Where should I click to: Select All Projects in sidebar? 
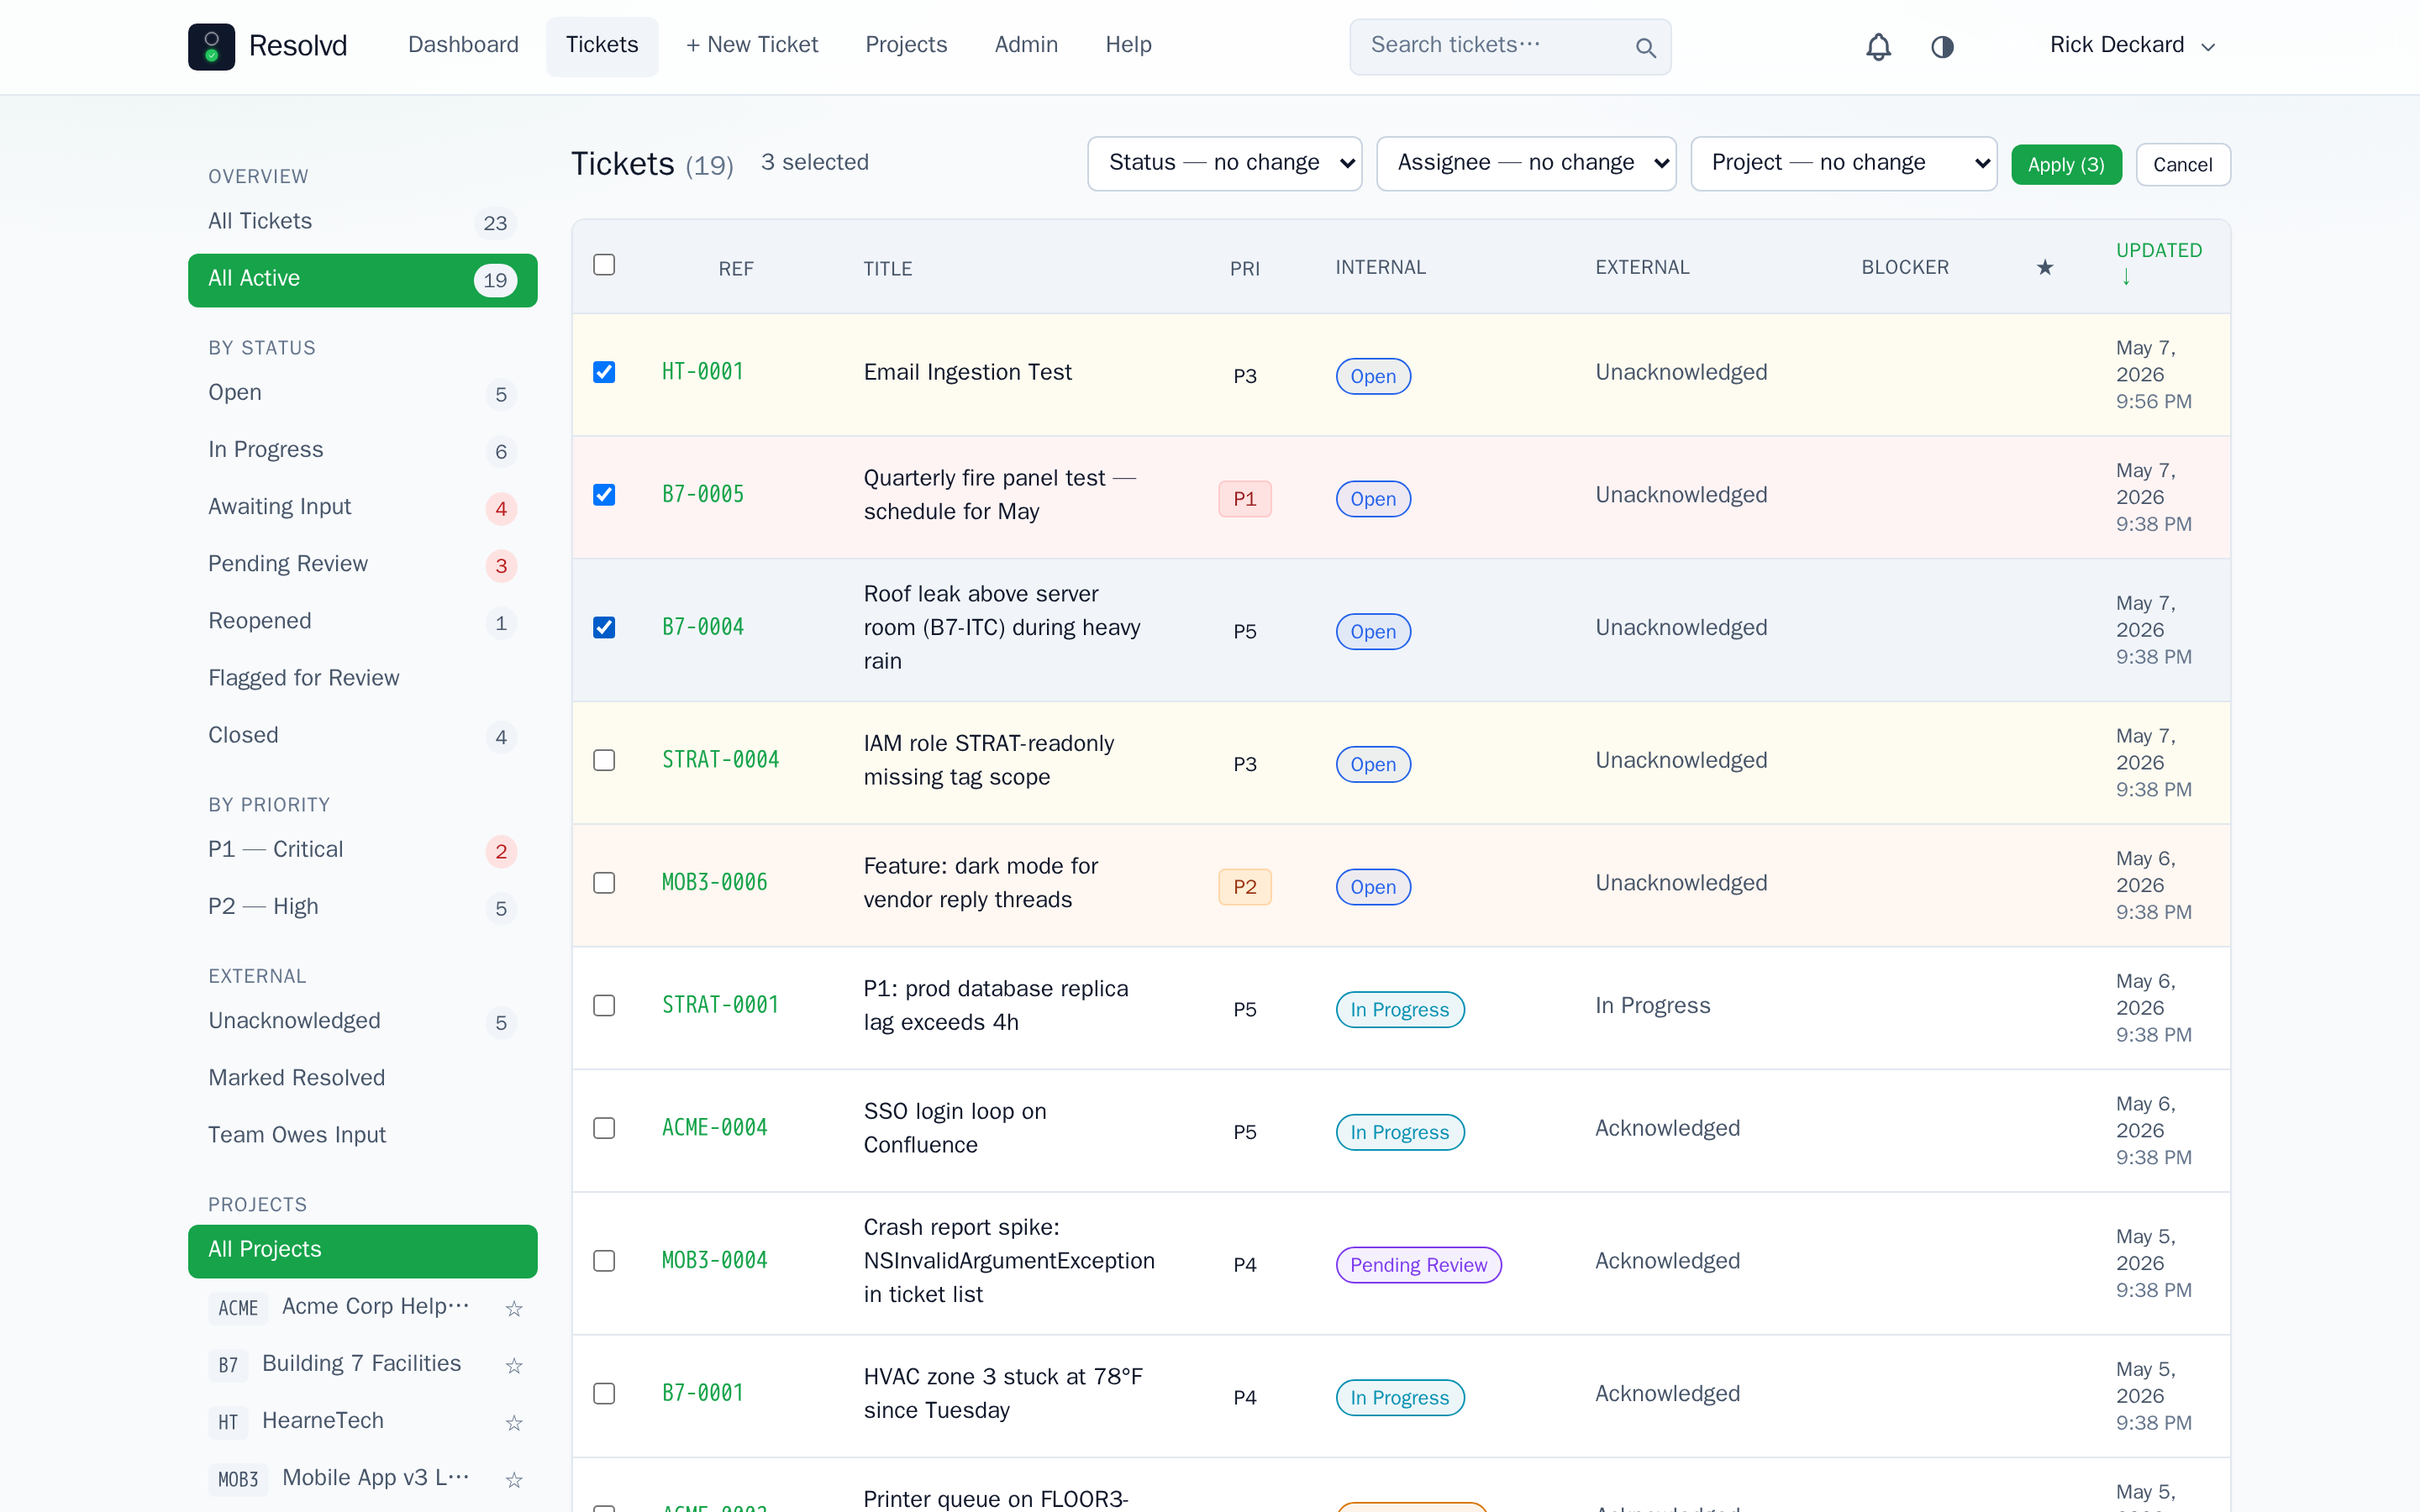362,1251
